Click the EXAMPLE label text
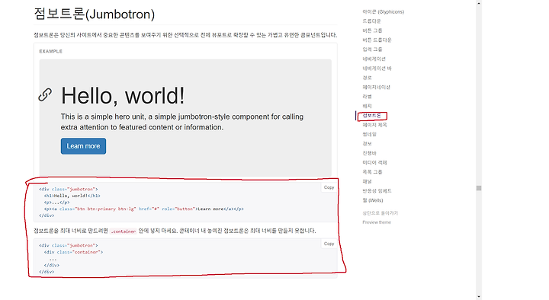The height and width of the screenshot is (300, 549). tap(51, 52)
